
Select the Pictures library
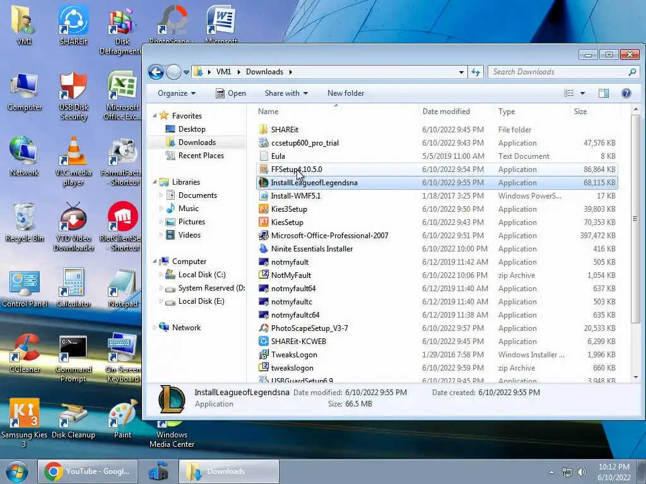[x=192, y=222]
